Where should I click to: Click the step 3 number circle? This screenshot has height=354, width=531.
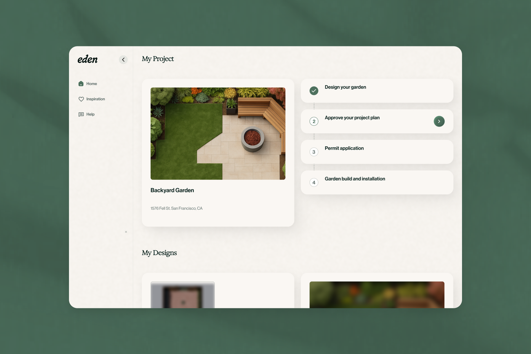click(x=314, y=152)
